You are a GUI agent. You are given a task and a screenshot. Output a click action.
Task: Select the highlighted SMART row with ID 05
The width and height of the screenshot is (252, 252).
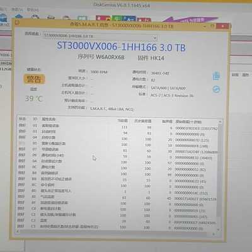tap(118, 144)
